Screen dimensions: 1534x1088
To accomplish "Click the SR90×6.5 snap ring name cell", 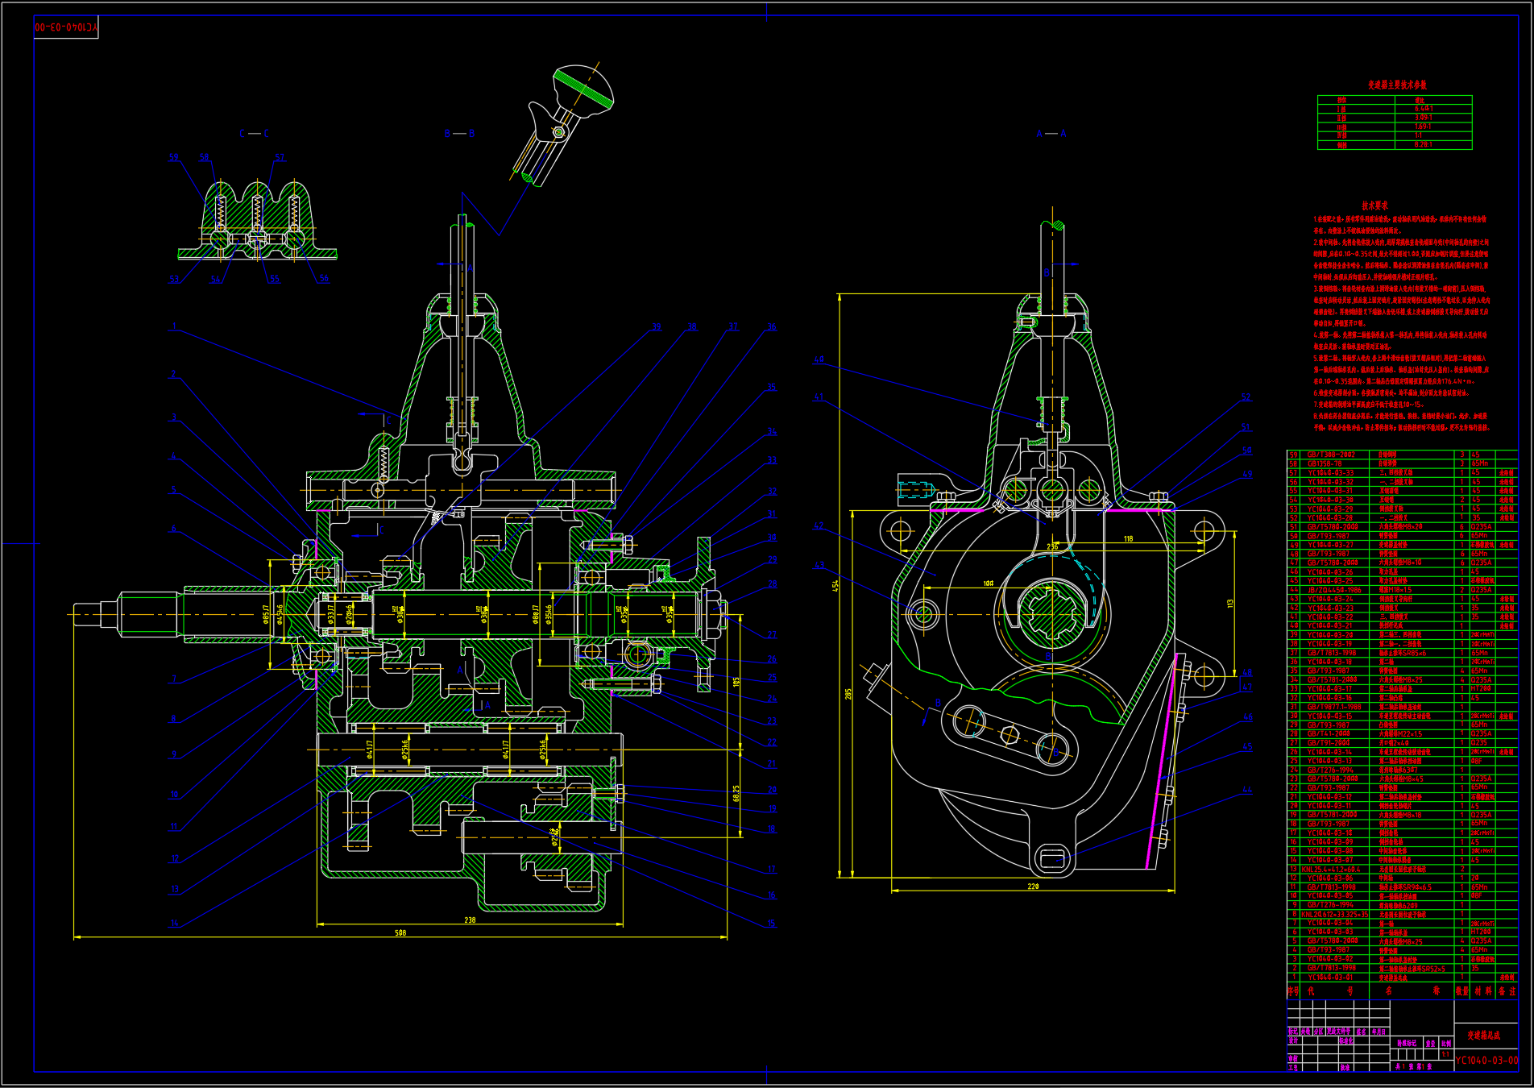I will pyautogui.click(x=1406, y=887).
